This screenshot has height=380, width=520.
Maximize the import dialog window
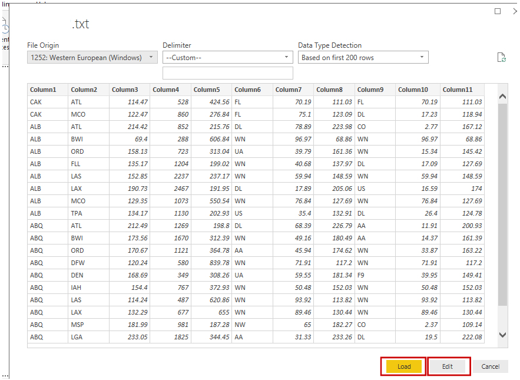pos(498,11)
